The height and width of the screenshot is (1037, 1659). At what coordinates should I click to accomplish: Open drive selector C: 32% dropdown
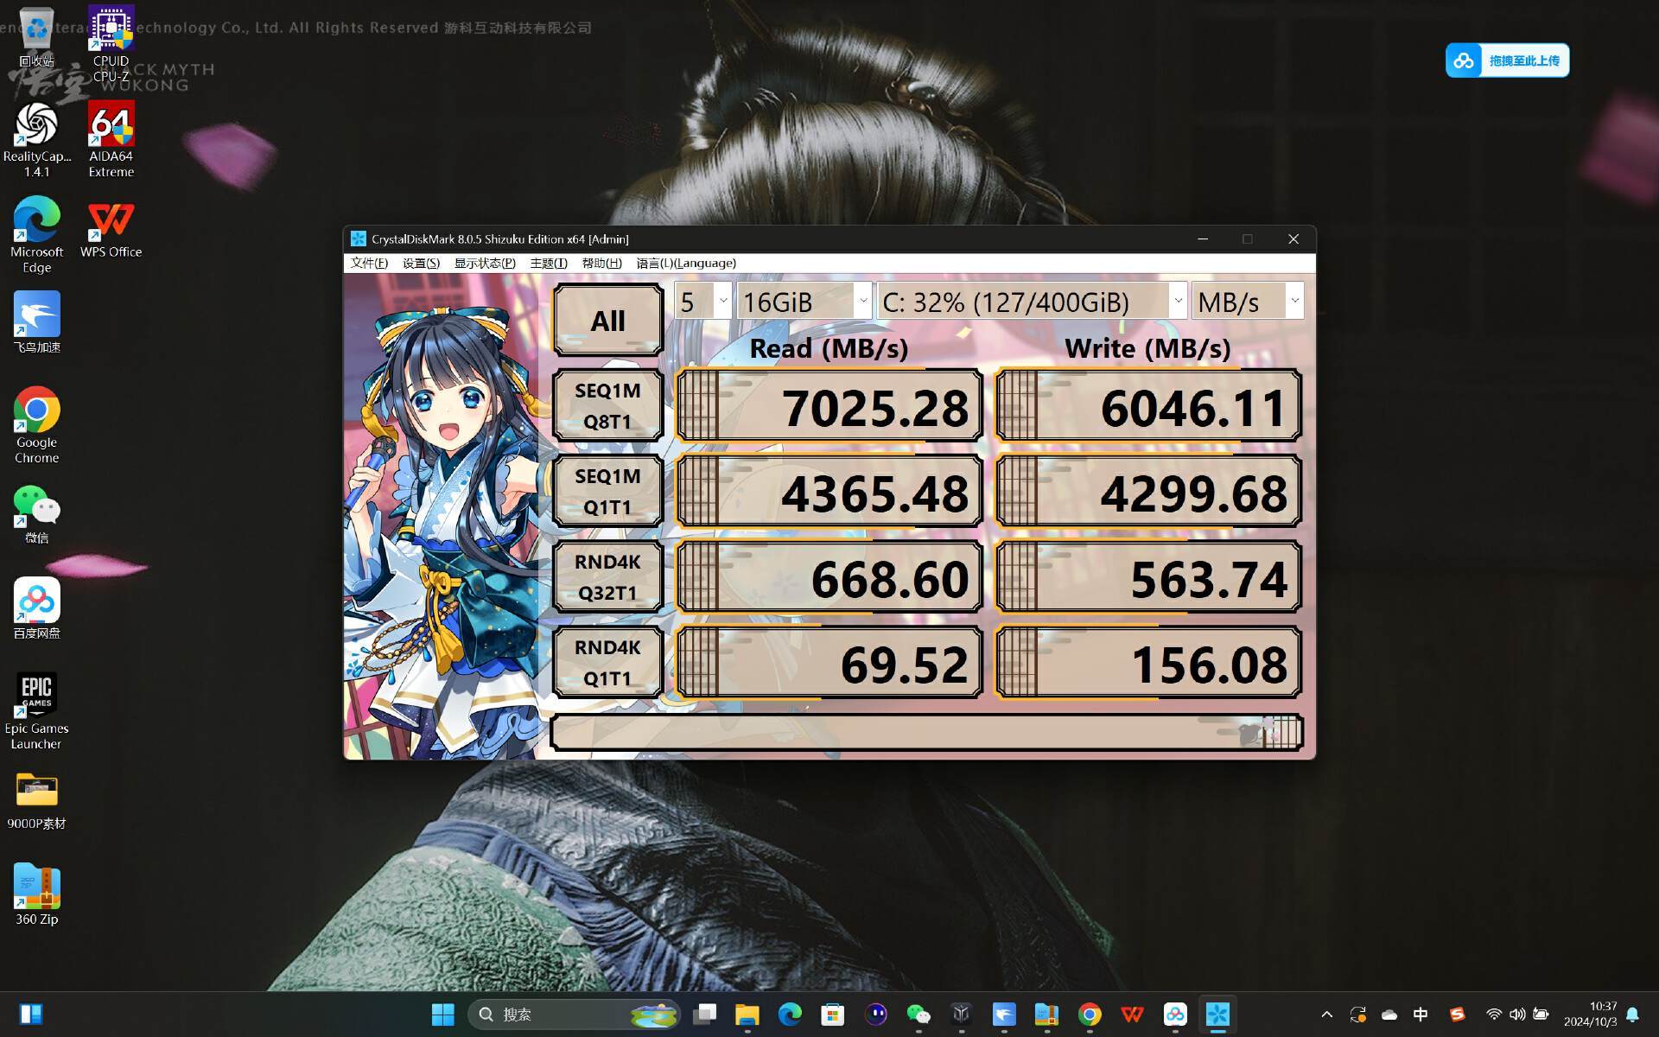click(1032, 302)
